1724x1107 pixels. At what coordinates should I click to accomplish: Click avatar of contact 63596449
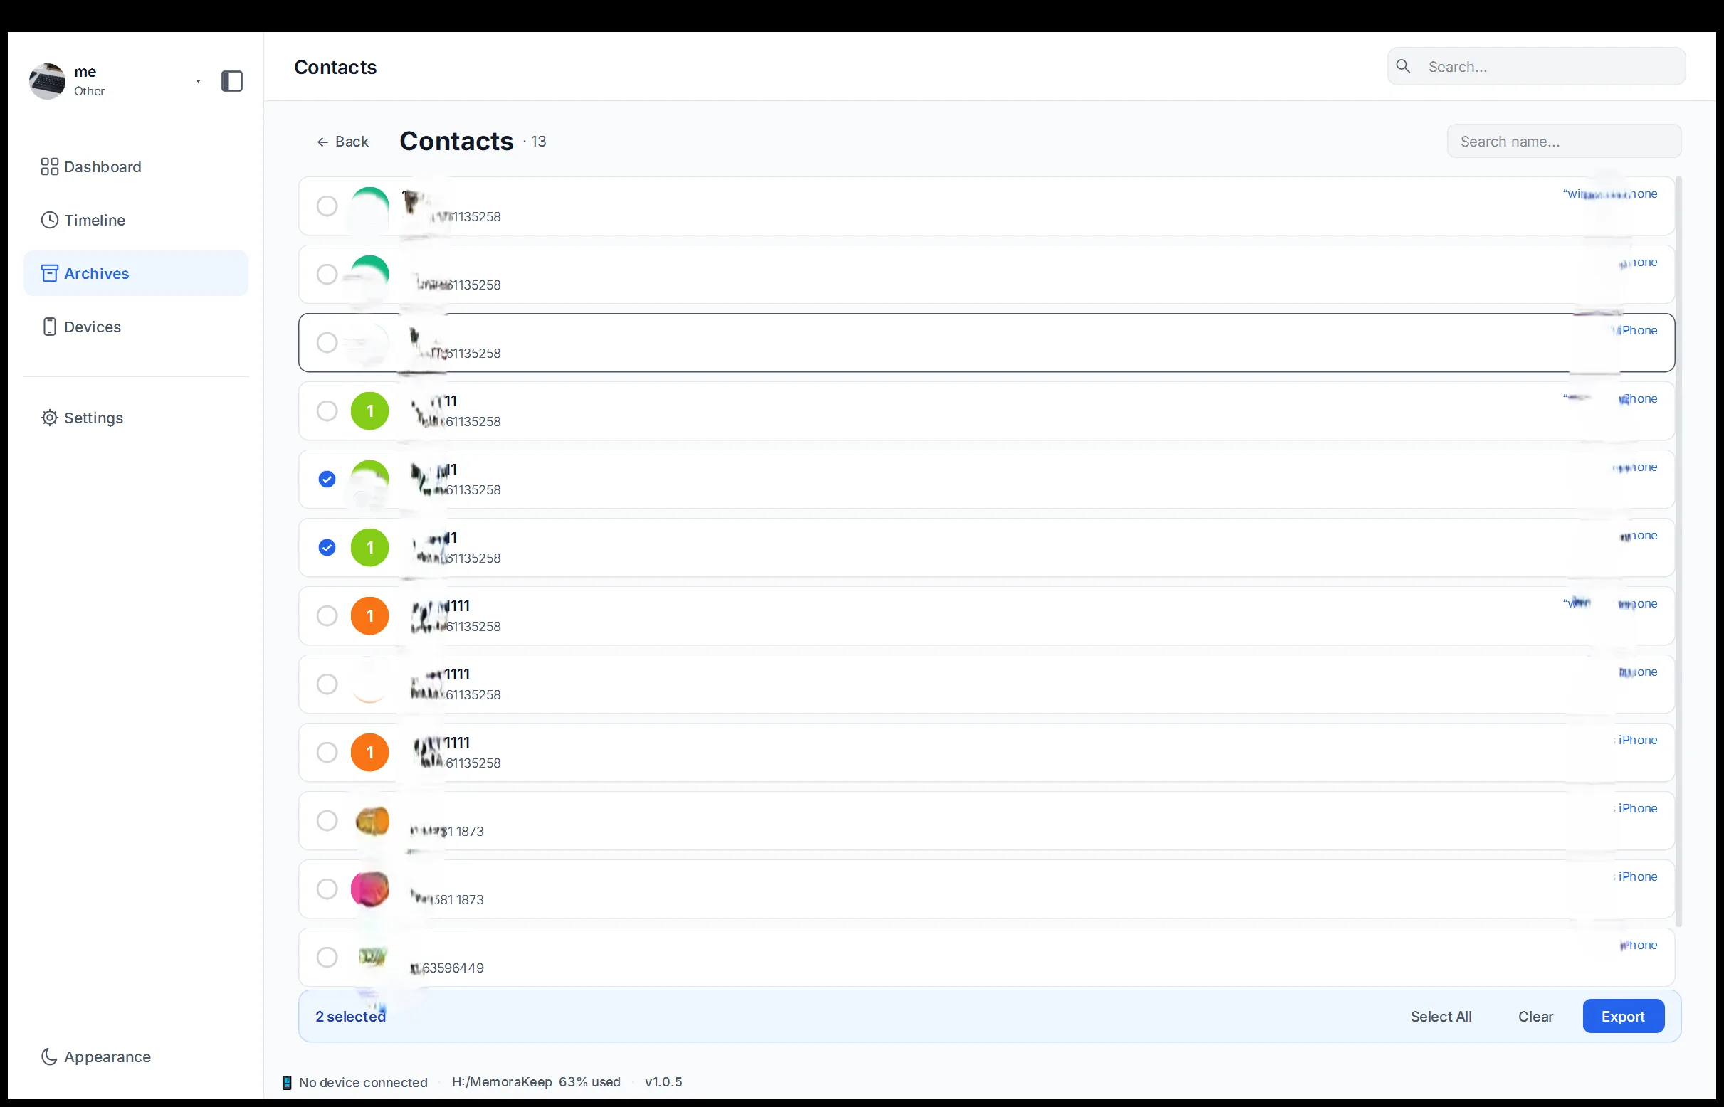point(372,956)
